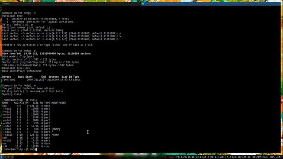Click the network signal icon in status bar
The height and width of the screenshot is (159, 283).
click(x=277, y=157)
